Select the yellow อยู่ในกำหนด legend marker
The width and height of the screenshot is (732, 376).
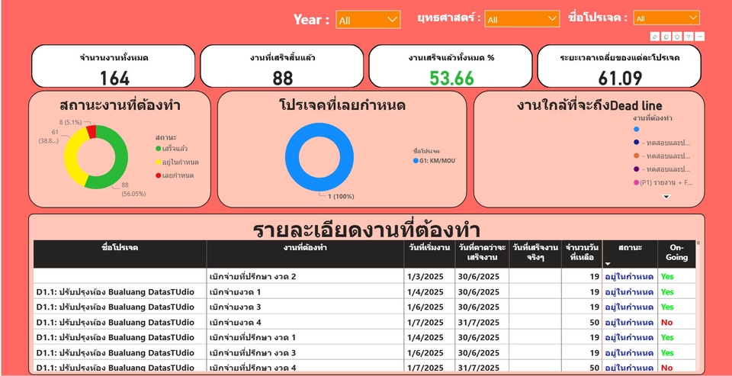pyautogui.click(x=159, y=162)
